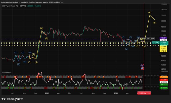Click the 2026 year label on time axis
Screen dimensions: 171x103
(x=116, y=93)
